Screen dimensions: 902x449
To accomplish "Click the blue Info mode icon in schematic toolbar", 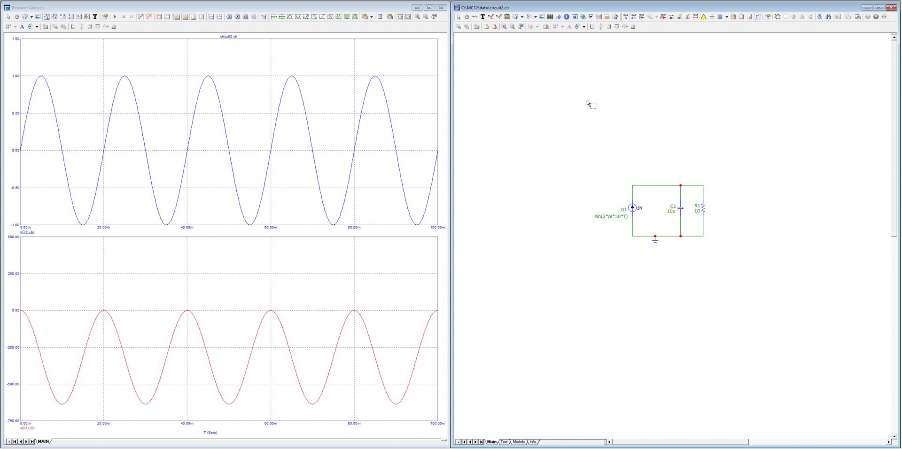I will pos(566,16).
